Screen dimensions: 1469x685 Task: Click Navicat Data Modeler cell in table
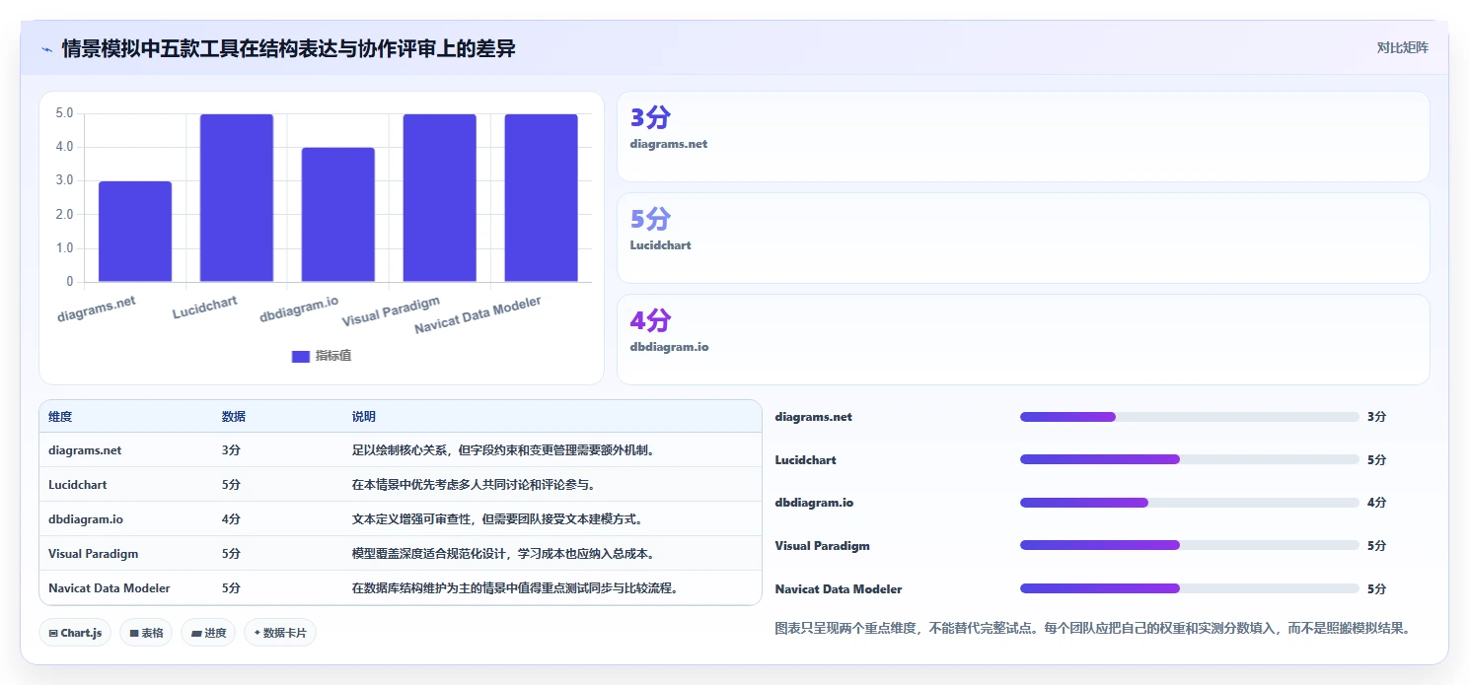tap(110, 588)
